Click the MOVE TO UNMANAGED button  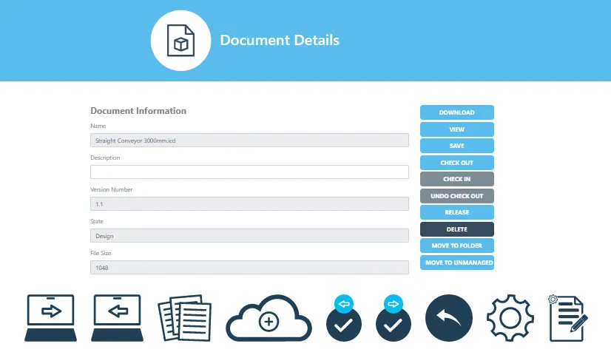[456, 263]
